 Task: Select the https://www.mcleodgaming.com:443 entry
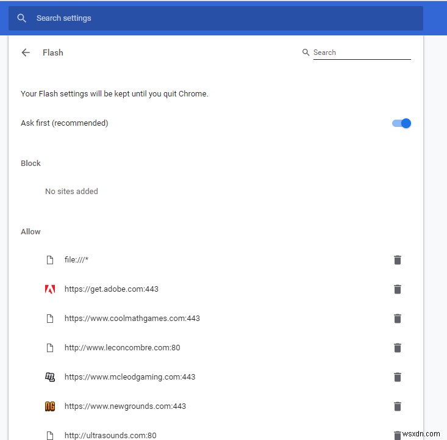(130, 377)
